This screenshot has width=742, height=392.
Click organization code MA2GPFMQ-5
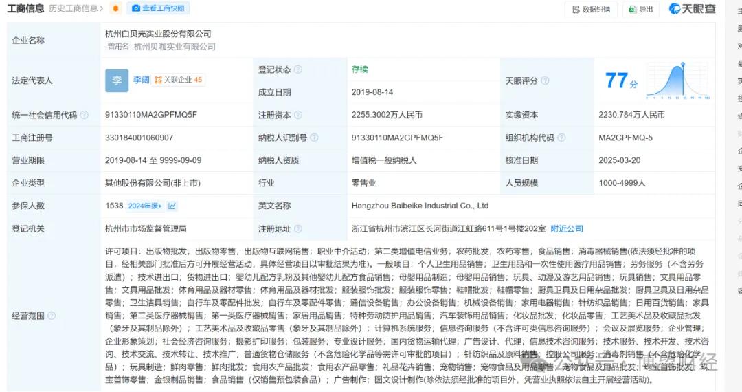pyautogui.click(x=626, y=138)
